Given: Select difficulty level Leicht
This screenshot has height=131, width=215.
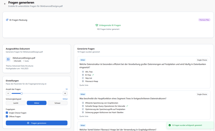Looking at the screenshot, I should coord(16,103).
